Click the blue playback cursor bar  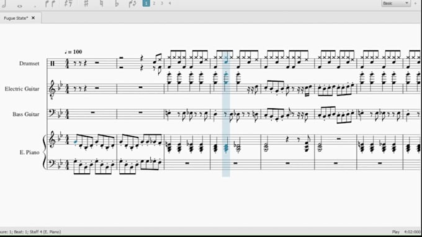[226, 114]
